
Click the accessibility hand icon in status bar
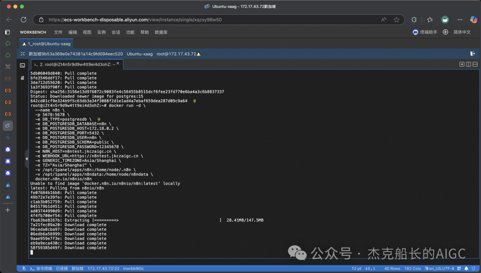pos(24,269)
